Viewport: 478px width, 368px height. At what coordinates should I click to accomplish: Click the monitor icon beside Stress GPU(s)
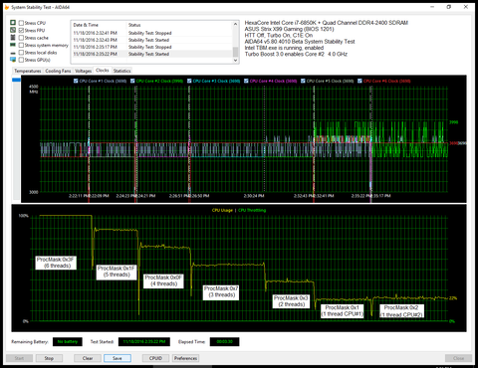point(13,60)
